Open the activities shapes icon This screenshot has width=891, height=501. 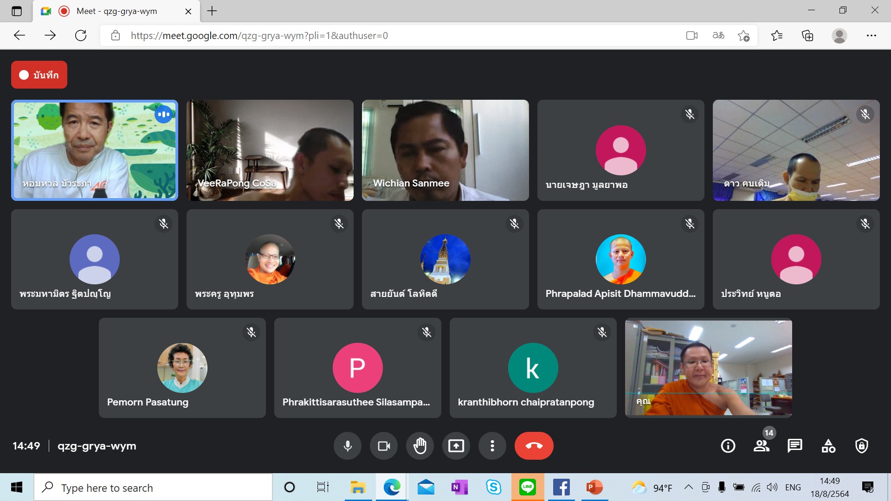828,446
